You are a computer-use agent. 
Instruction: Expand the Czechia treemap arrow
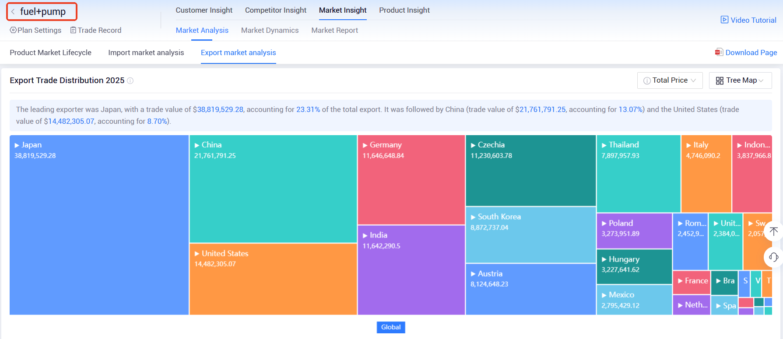click(x=473, y=145)
